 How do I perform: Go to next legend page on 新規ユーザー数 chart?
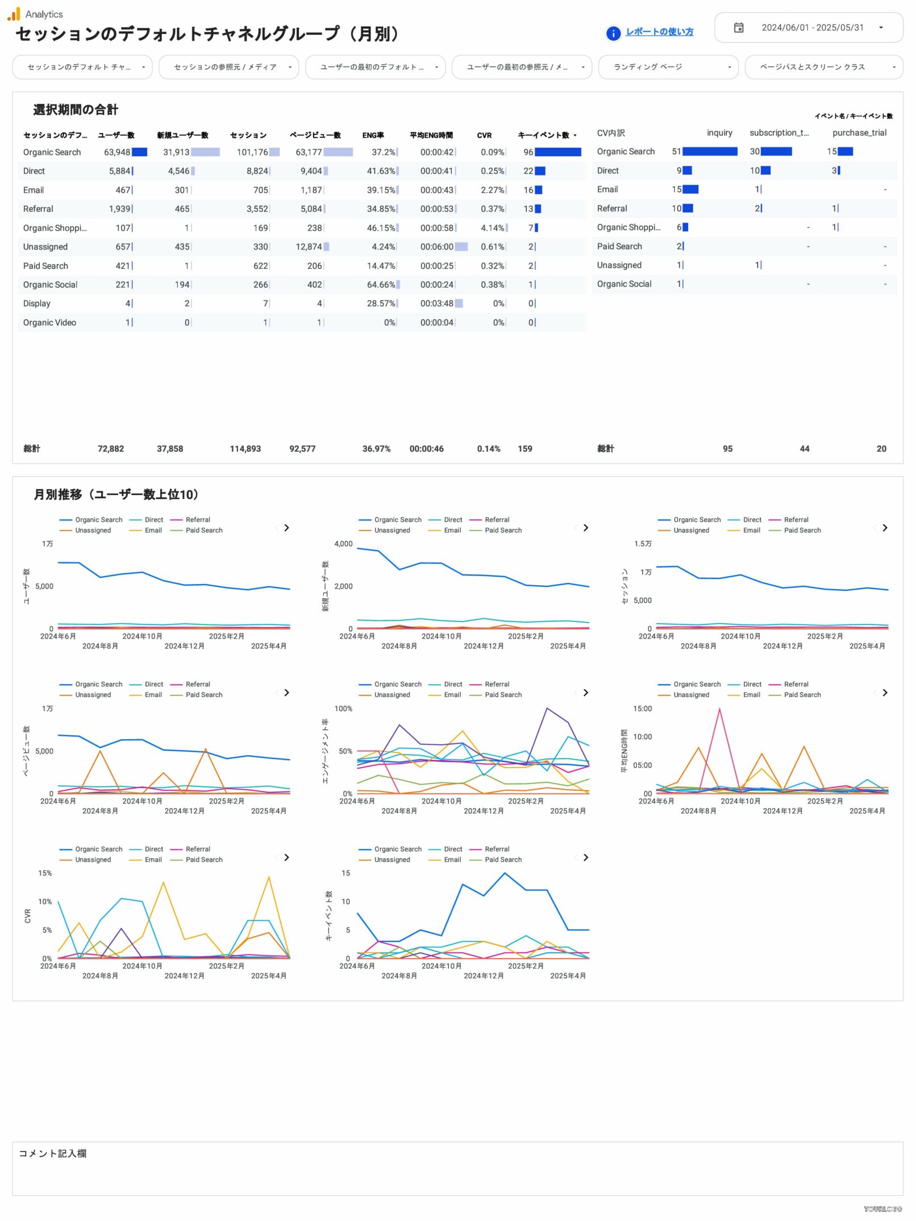(x=586, y=528)
